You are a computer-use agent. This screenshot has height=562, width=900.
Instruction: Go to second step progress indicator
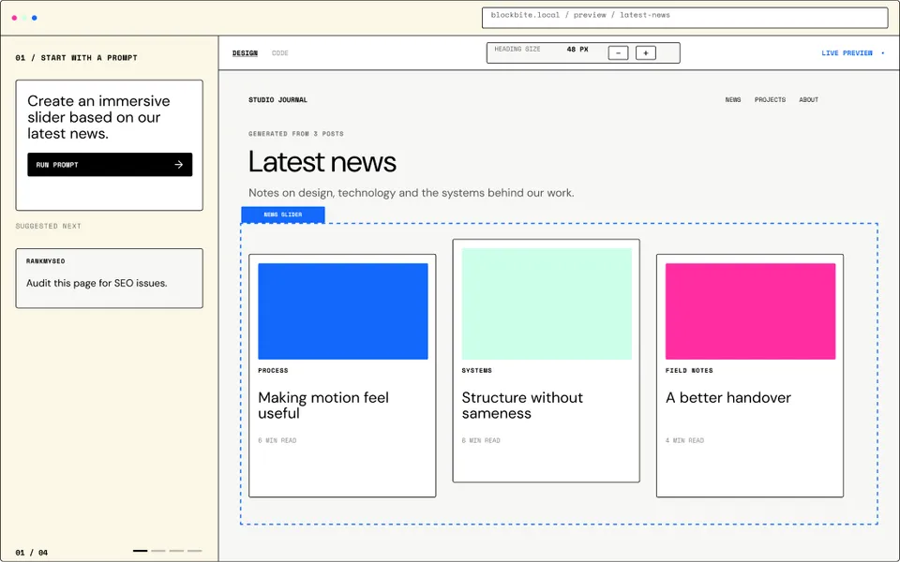point(158,551)
